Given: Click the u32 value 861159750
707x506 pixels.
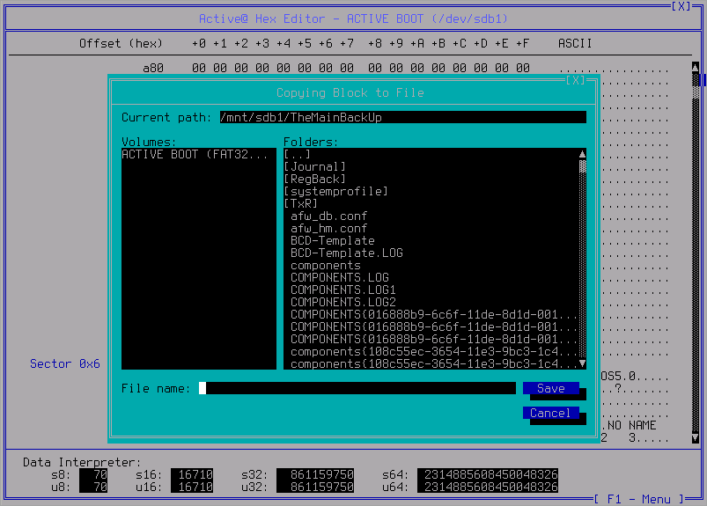Looking at the screenshot, I should (x=314, y=487).
